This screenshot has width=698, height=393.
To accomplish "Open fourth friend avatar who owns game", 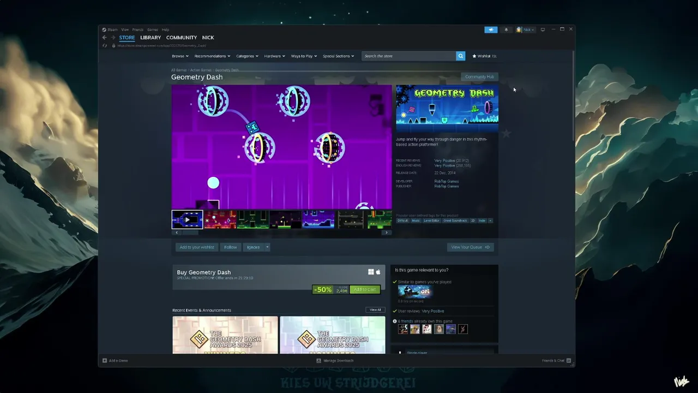I will coord(439,329).
